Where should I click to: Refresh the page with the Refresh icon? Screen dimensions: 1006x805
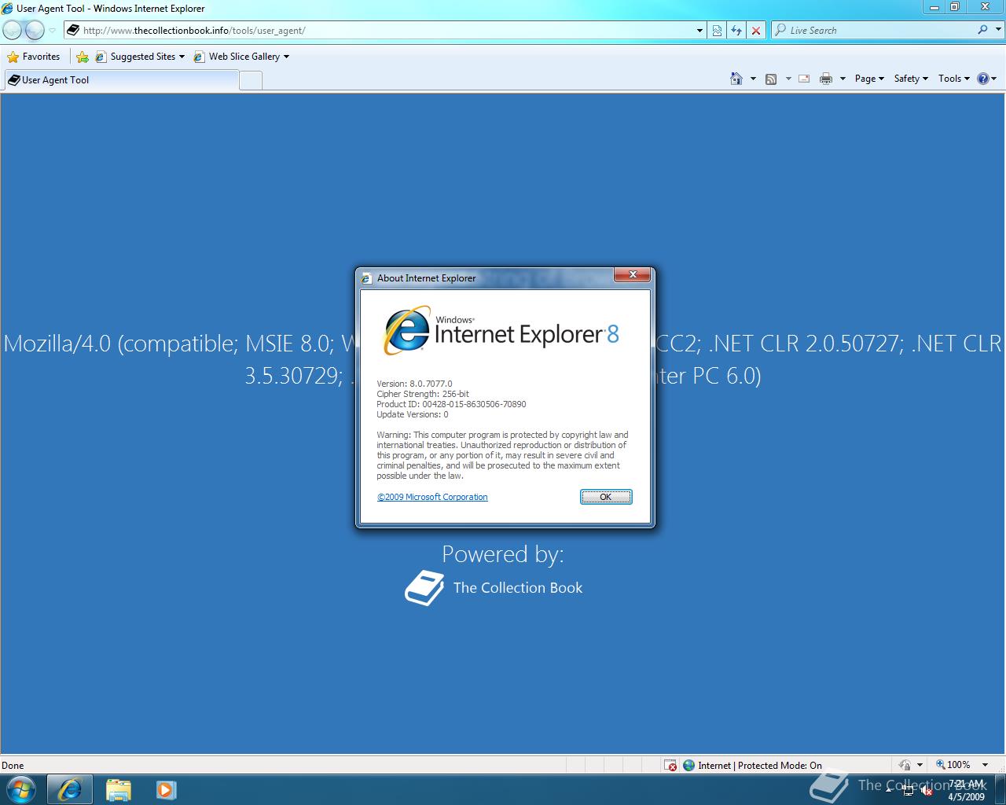click(736, 31)
